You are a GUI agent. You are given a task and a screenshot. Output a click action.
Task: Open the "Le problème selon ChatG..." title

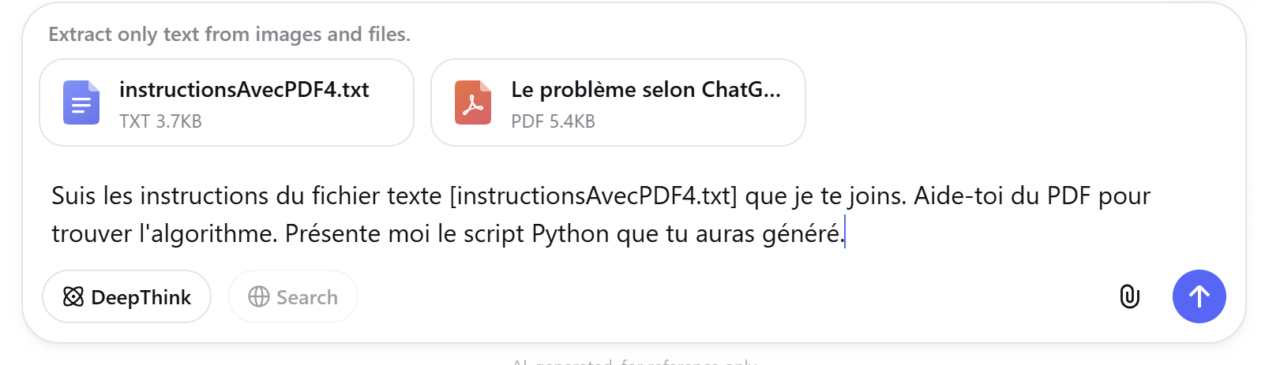click(x=645, y=90)
